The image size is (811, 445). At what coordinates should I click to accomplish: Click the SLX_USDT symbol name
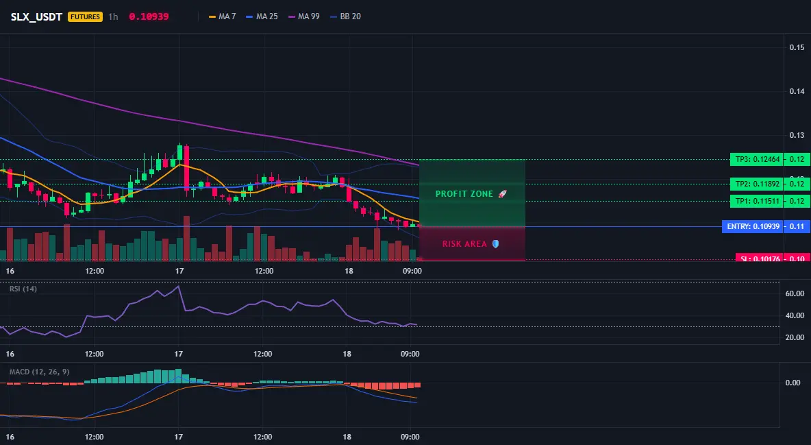37,16
